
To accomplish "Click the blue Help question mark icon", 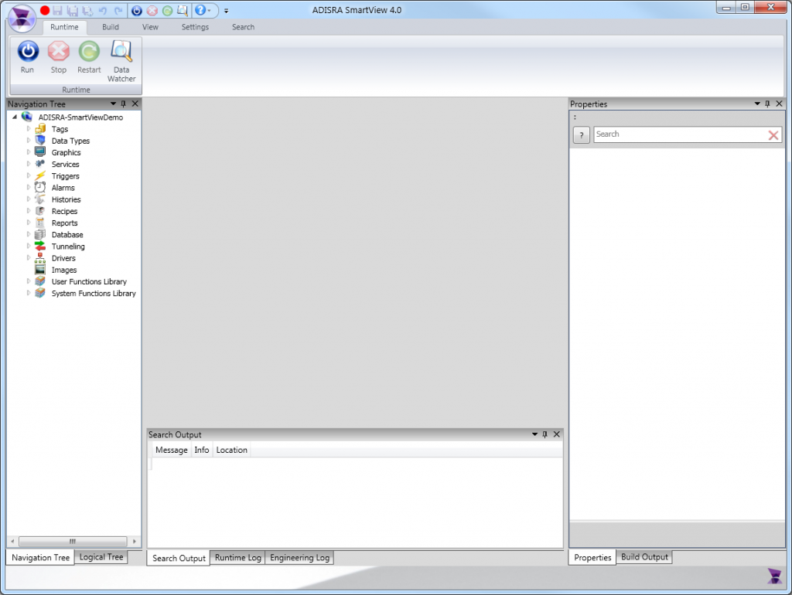I will click(200, 10).
